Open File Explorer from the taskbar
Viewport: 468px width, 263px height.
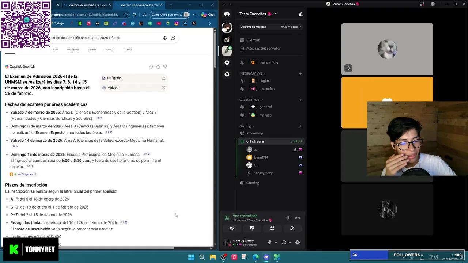click(212, 257)
